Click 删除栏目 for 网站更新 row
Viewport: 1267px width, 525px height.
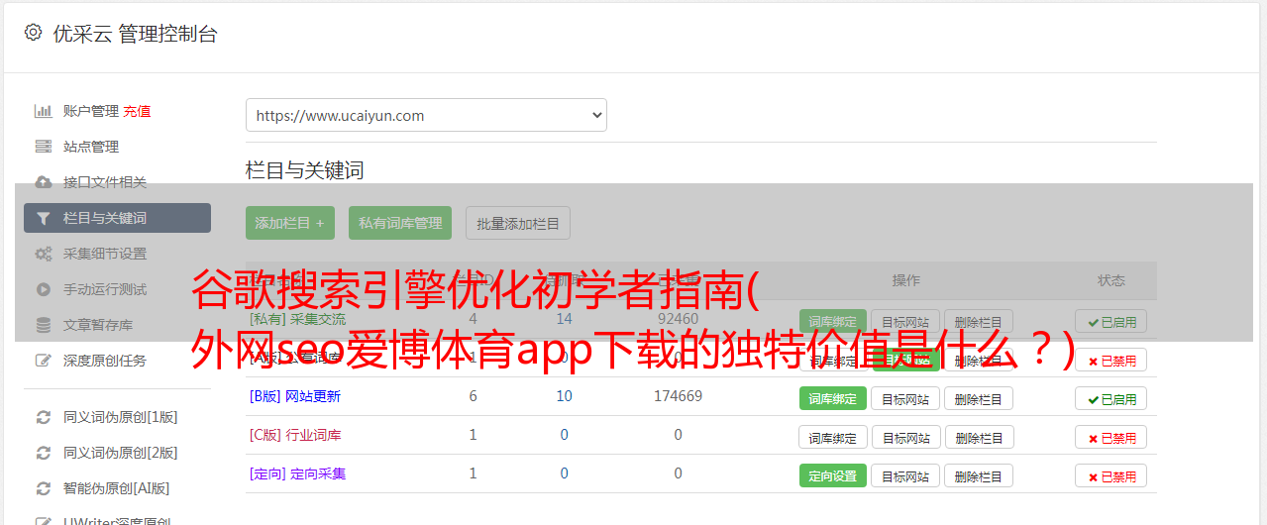tap(979, 398)
